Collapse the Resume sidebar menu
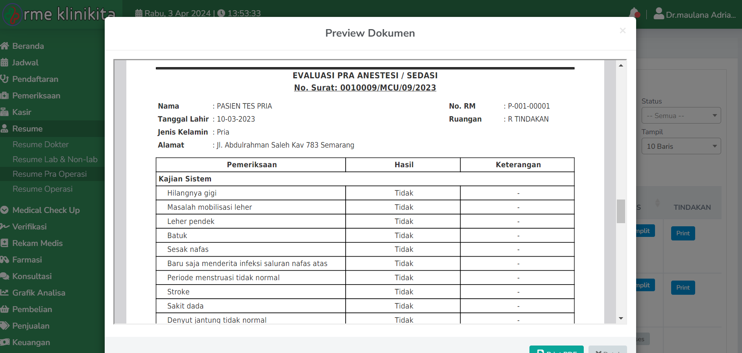Image resolution: width=742 pixels, height=353 pixels. pyautogui.click(x=28, y=129)
